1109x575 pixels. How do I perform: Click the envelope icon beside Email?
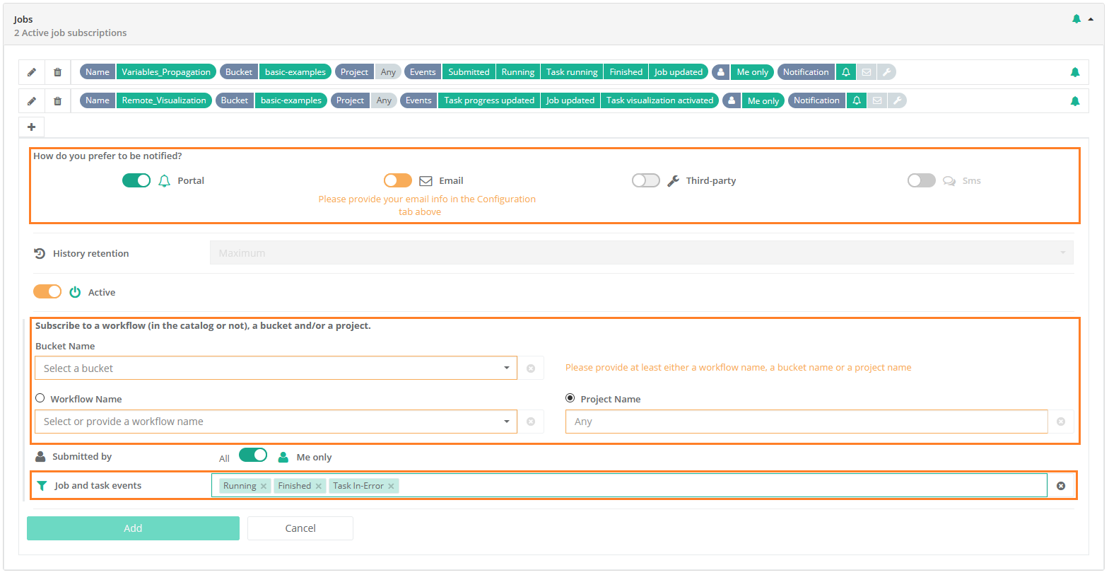click(x=426, y=181)
